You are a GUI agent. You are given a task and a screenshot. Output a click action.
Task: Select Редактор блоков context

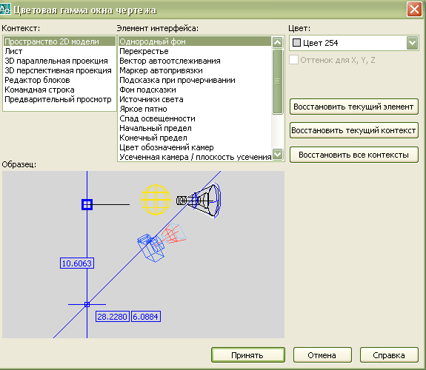(59, 80)
